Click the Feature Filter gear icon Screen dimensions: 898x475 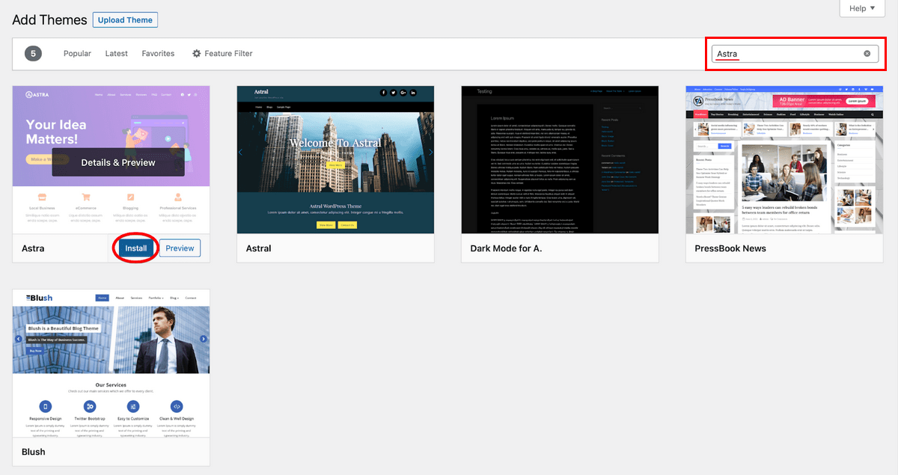point(197,54)
